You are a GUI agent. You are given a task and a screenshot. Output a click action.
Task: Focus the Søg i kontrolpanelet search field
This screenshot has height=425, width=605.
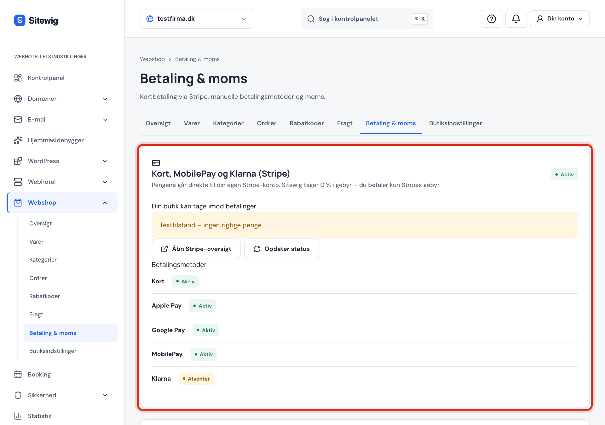tap(367, 19)
